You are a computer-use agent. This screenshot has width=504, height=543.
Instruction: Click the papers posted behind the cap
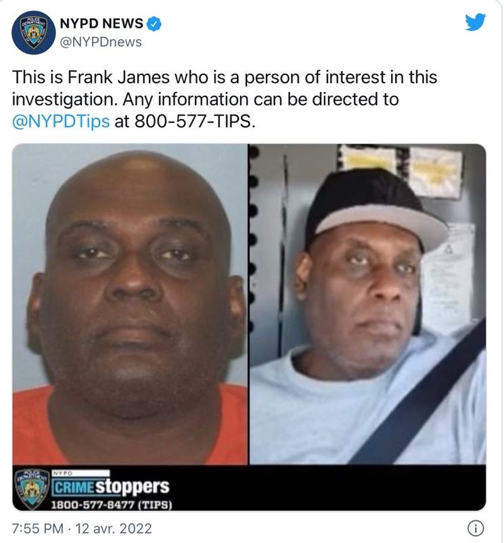[x=402, y=168]
